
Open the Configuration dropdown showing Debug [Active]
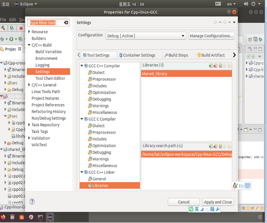click(146, 36)
